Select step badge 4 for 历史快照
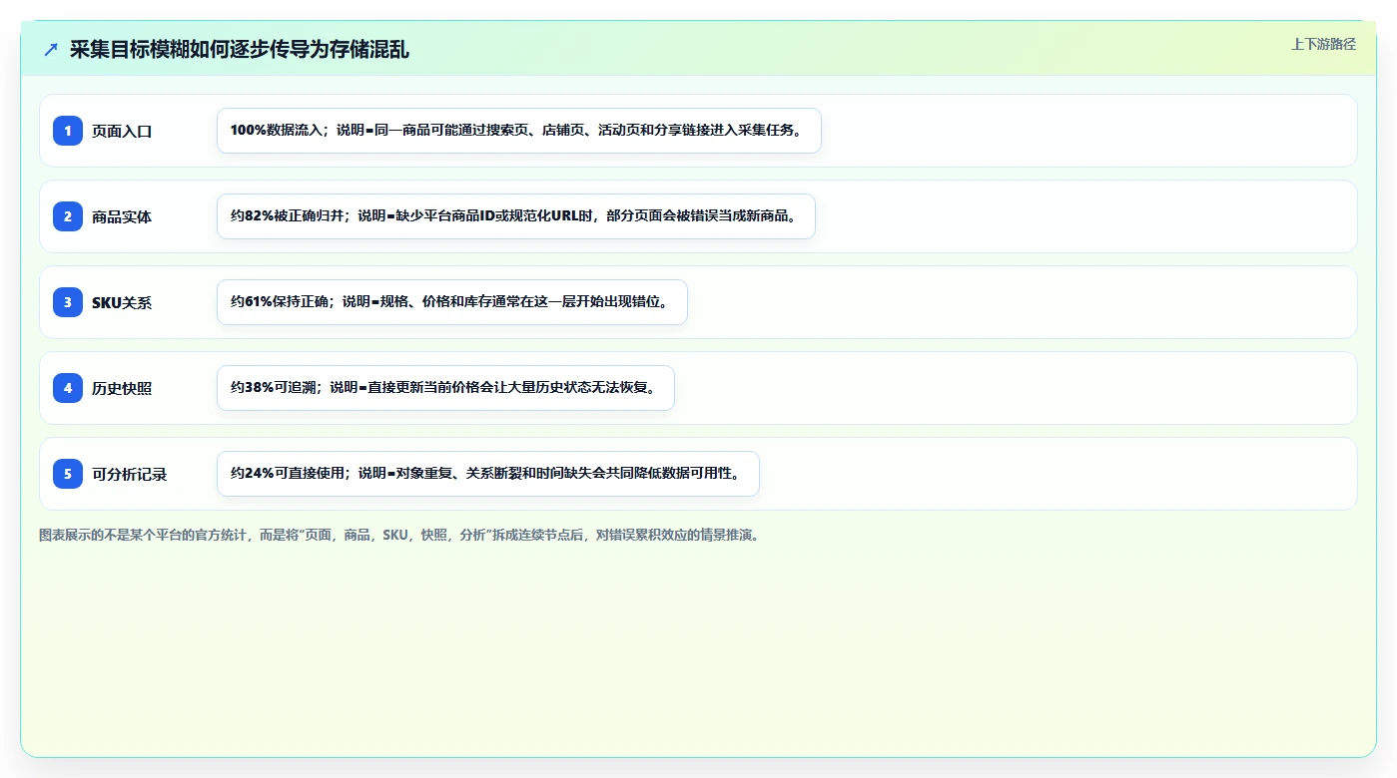The image size is (1397, 778). [68, 388]
